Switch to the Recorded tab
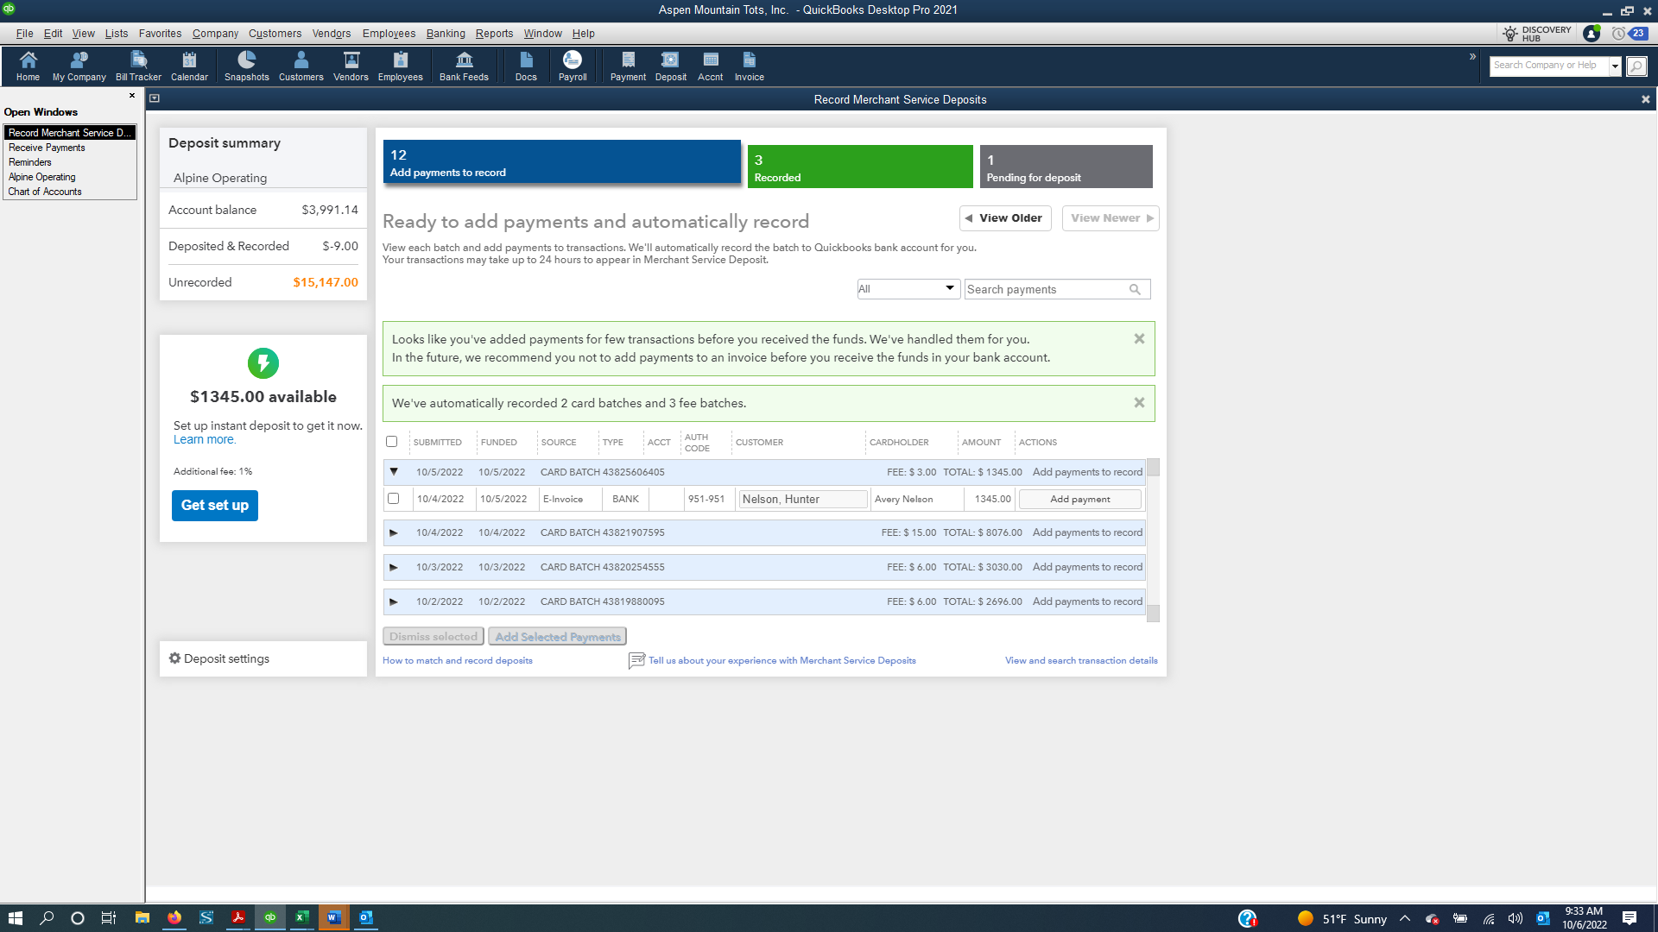 pyautogui.click(x=860, y=166)
